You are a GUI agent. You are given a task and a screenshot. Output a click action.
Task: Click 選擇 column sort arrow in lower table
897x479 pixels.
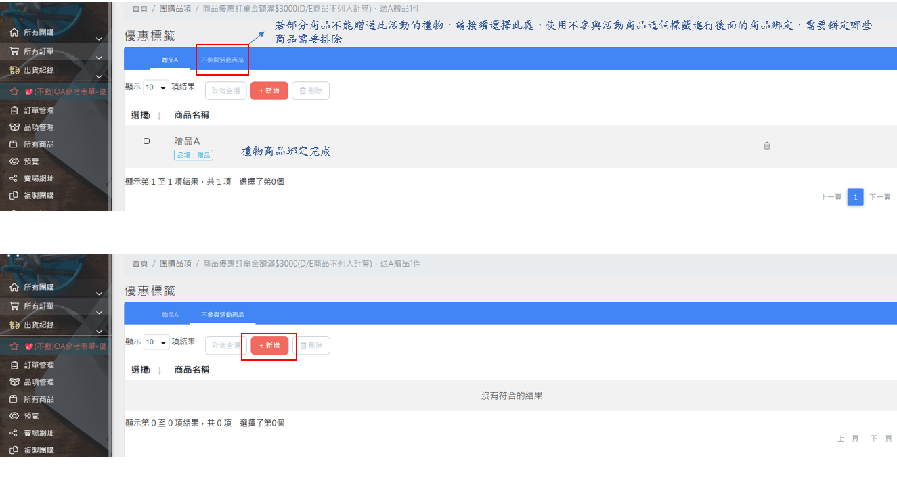[159, 371]
